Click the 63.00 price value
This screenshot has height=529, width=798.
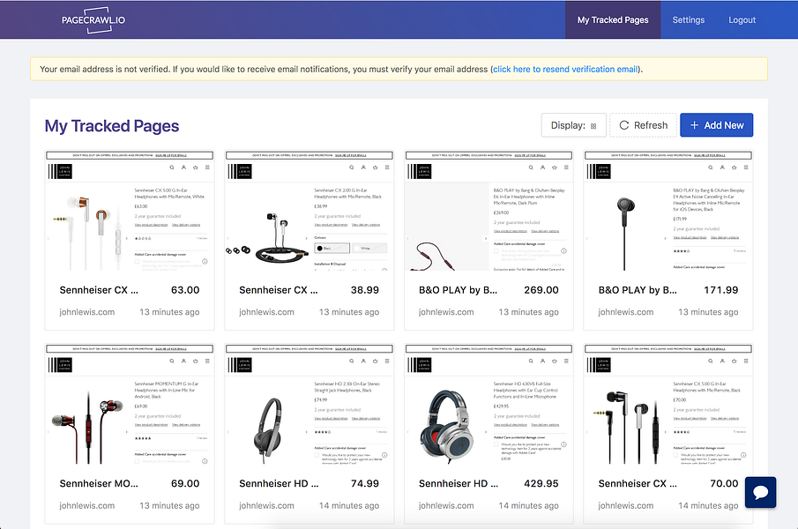tap(185, 290)
